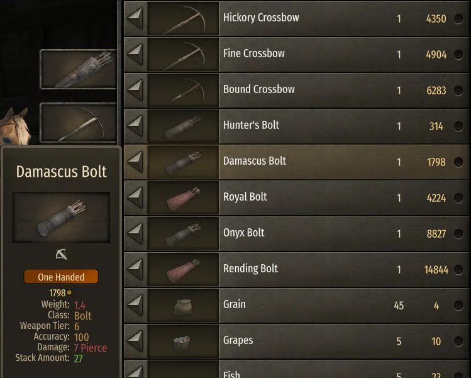This screenshot has width=471, height=378.
Task: Select the Onyx Bolt row name
Action: pyautogui.click(x=243, y=233)
